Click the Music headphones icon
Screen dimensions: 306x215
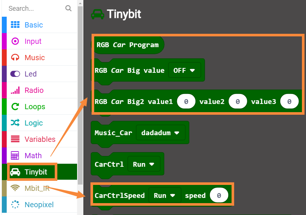pos(15,58)
